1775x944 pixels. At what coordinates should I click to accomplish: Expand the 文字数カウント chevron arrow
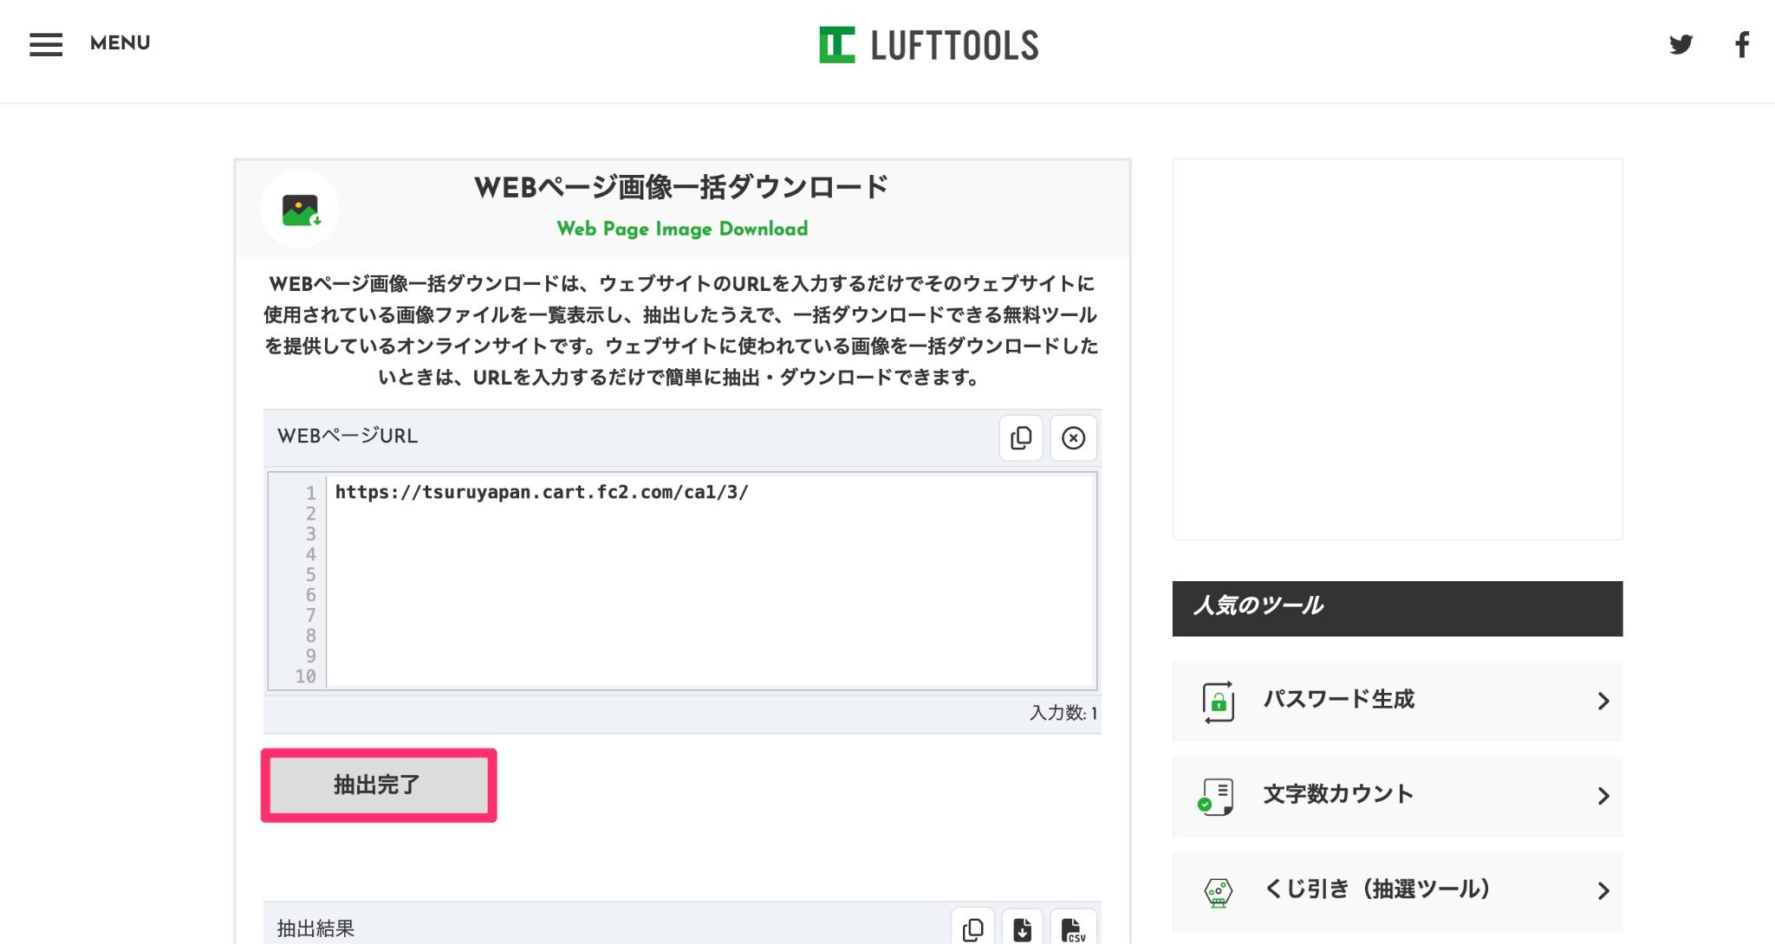pyautogui.click(x=1603, y=796)
